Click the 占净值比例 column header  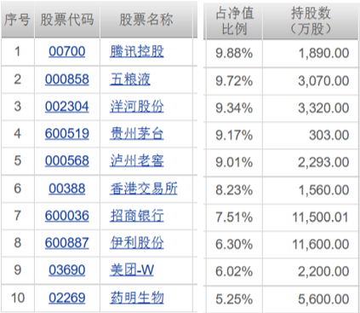tap(234, 21)
